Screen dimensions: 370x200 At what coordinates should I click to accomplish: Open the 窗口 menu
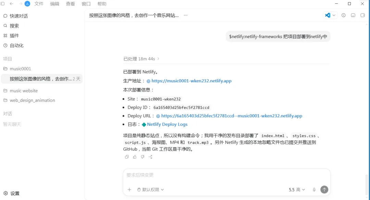click(x=86, y=4)
